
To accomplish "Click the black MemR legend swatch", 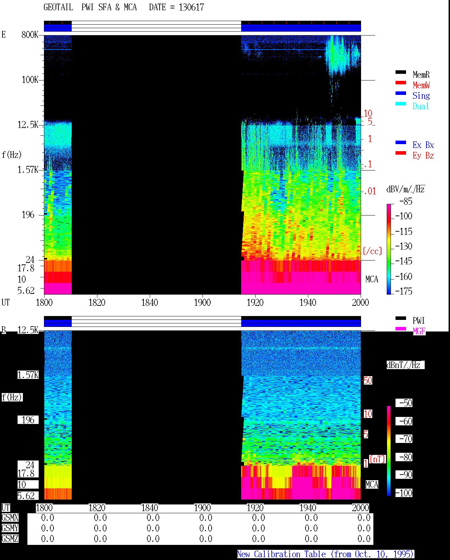I will (x=401, y=72).
